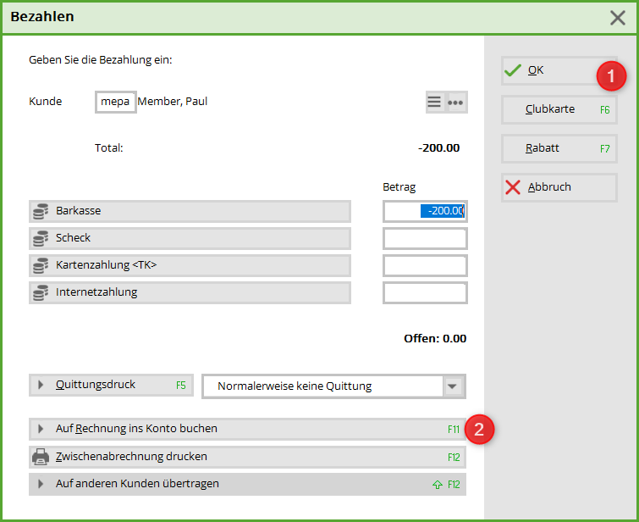Focus the Scheck amount field
This screenshot has height=522, width=639.
coord(424,238)
